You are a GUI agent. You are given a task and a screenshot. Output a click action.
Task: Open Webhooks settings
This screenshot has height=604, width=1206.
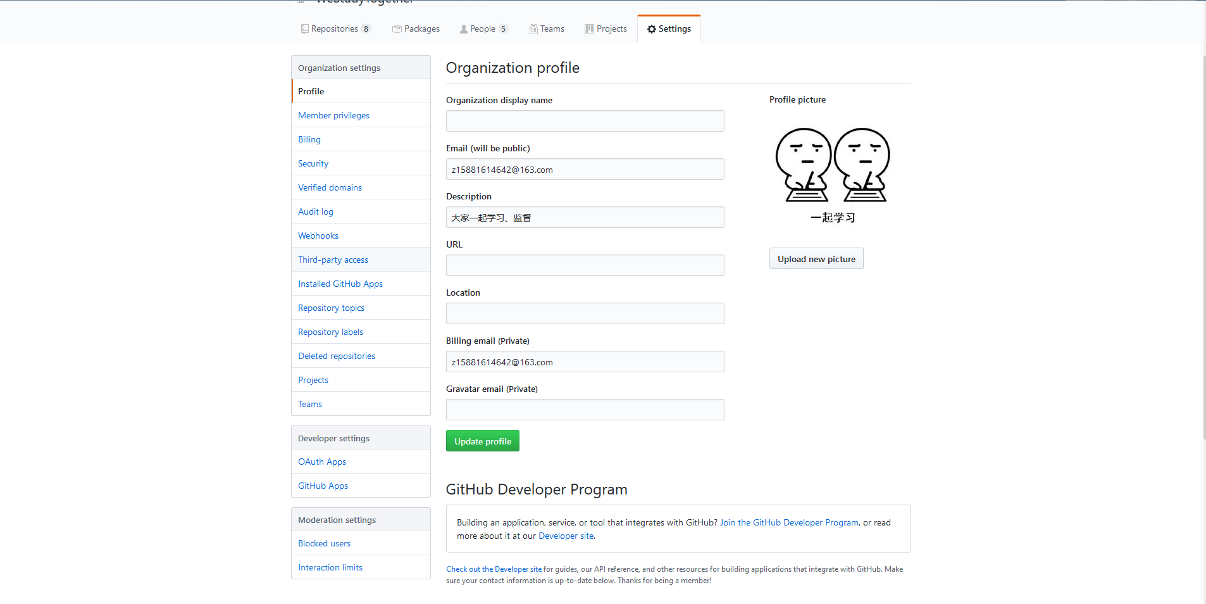pyautogui.click(x=361, y=236)
